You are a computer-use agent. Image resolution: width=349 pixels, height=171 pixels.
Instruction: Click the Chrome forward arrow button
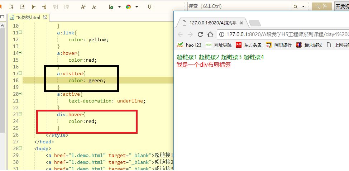pyautogui.click(x=190, y=34)
